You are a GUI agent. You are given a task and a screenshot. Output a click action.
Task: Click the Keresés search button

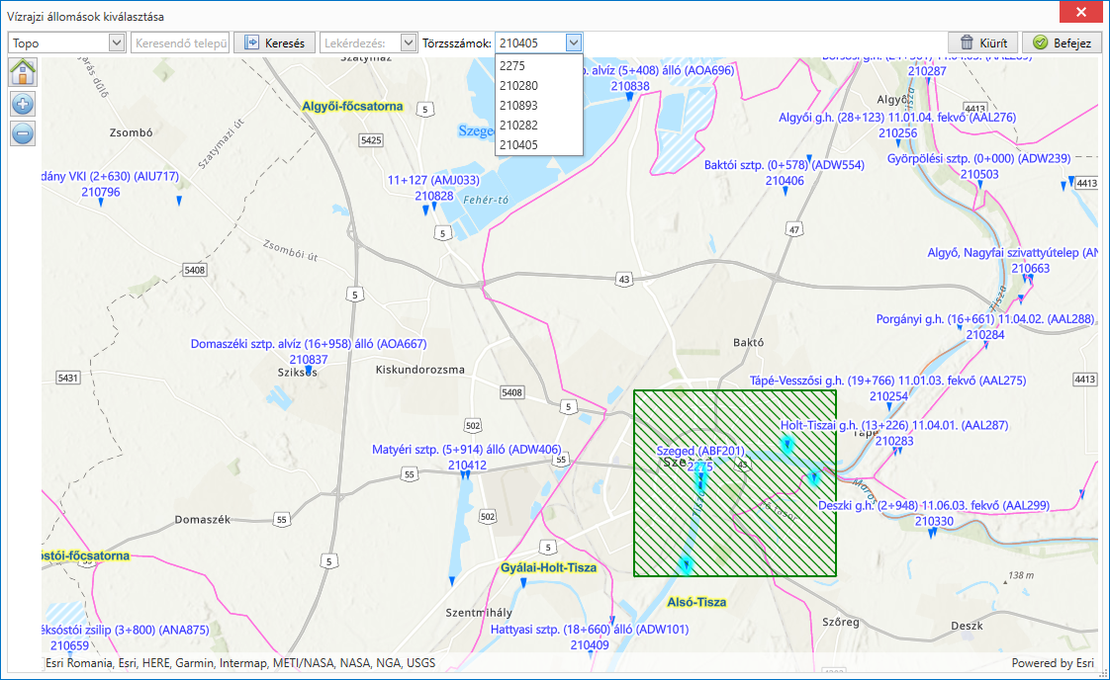pyautogui.click(x=274, y=43)
